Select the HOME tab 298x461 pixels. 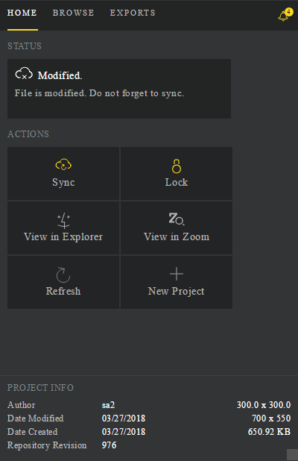[22, 13]
